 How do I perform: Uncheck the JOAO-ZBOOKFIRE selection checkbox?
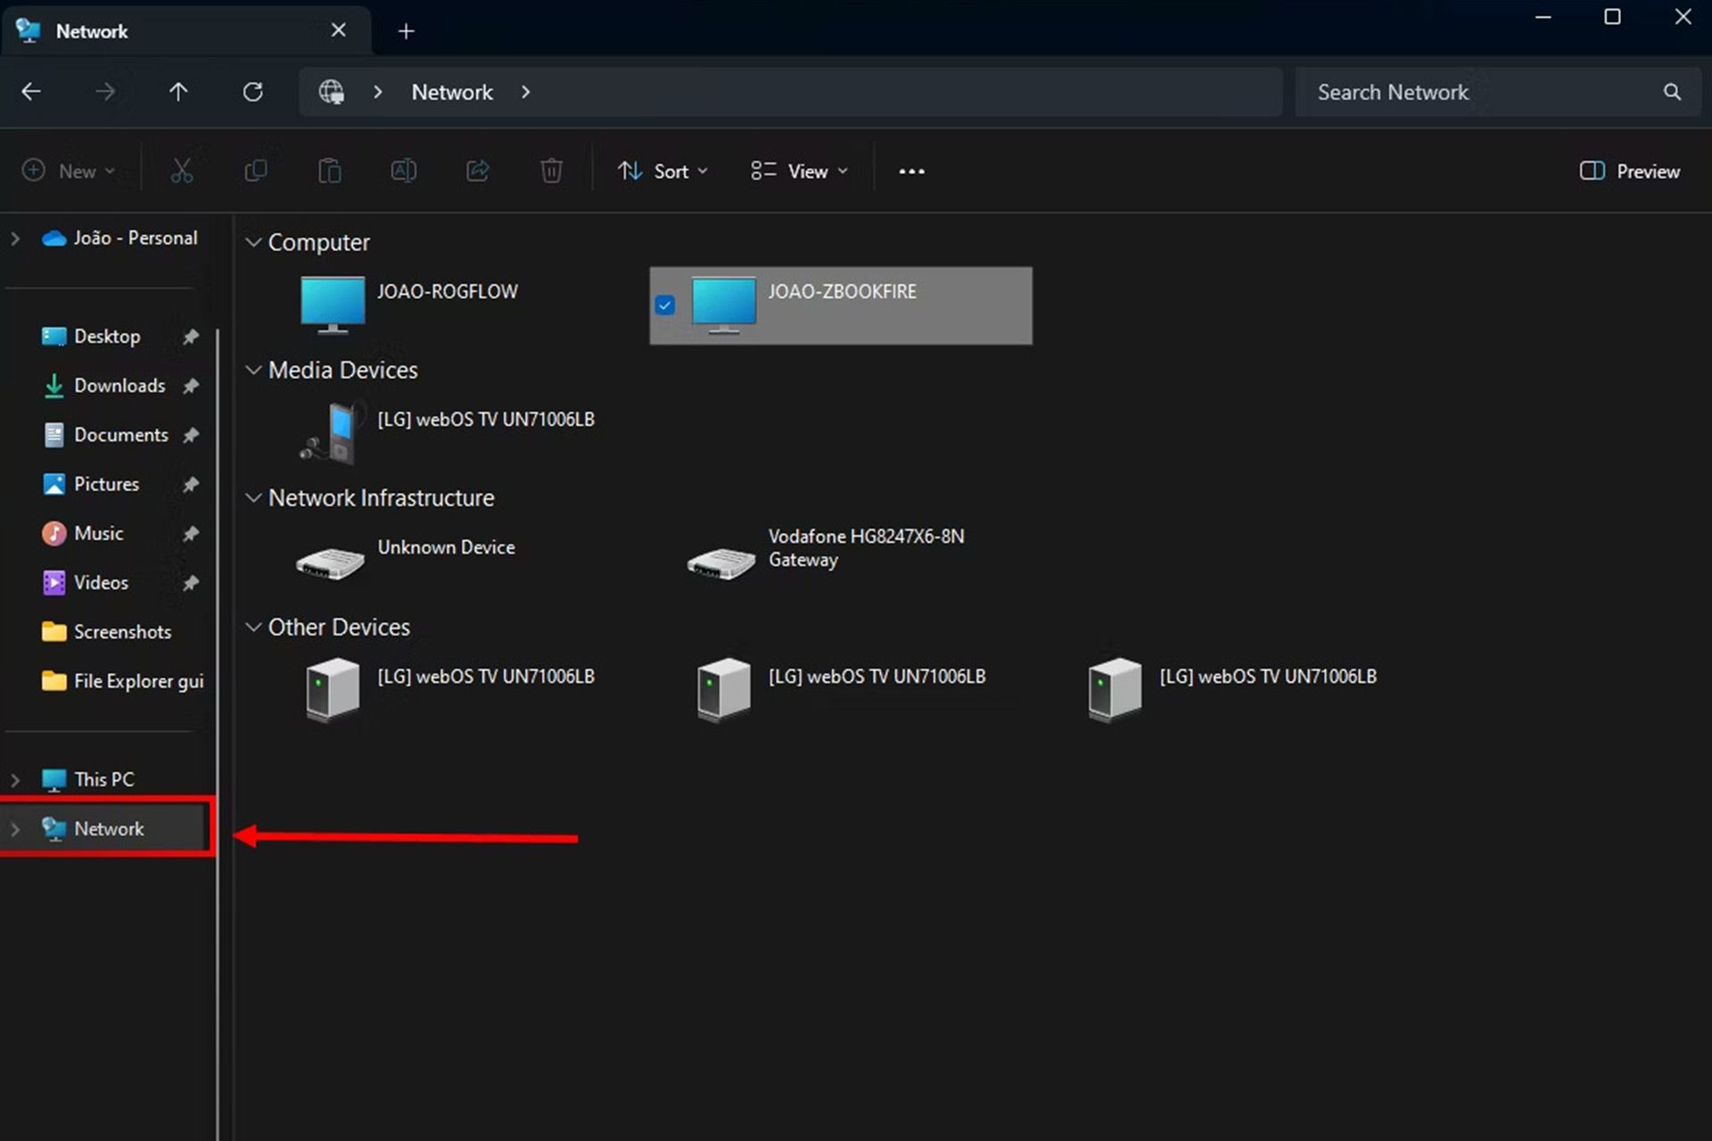(x=665, y=306)
